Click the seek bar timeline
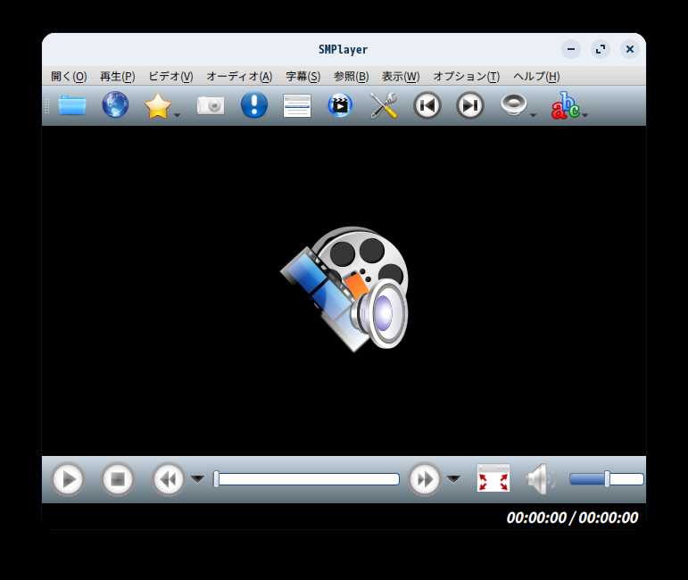688x580 pixels. click(x=306, y=479)
